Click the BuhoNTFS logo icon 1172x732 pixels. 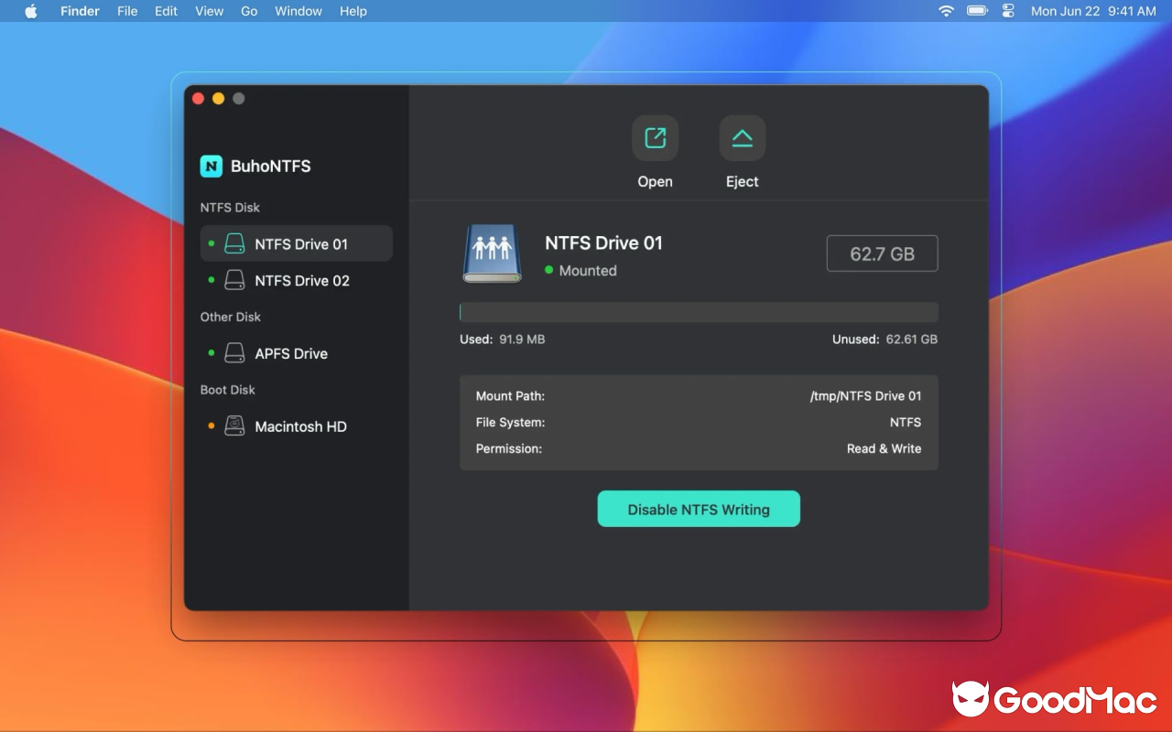[x=212, y=166]
